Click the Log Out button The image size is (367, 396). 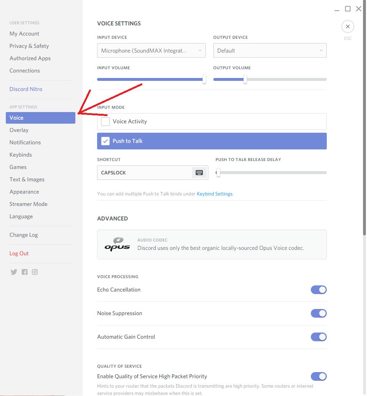pos(19,253)
